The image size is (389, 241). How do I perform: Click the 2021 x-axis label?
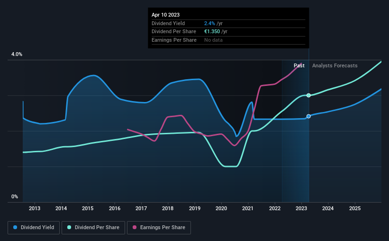[x=248, y=208]
